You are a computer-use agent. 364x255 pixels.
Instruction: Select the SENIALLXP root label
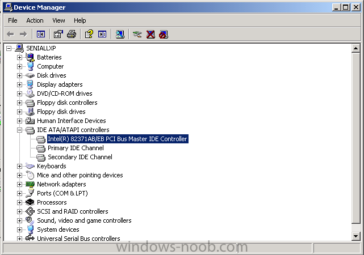tap(41, 48)
